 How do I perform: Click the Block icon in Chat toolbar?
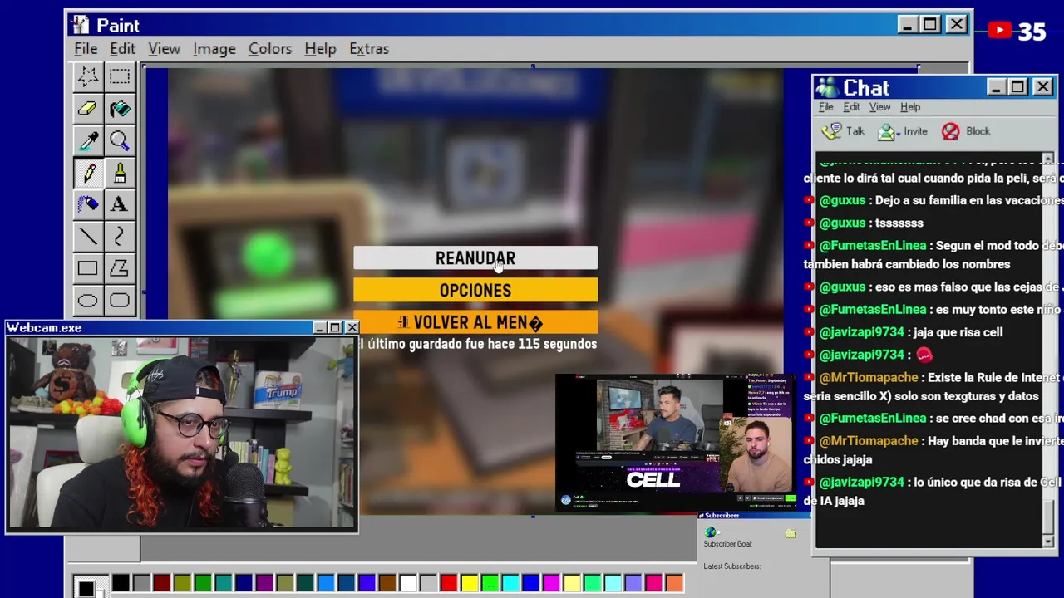[x=951, y=131]
